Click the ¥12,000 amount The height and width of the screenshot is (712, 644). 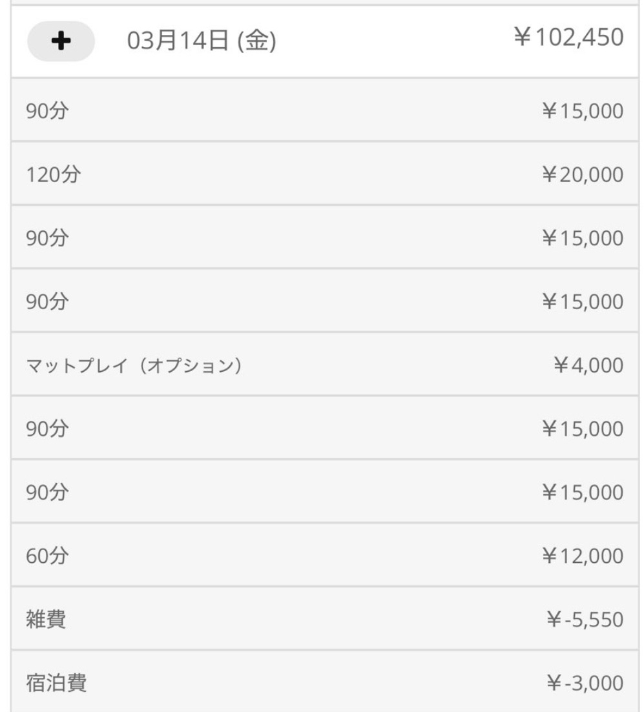[582, 556]
